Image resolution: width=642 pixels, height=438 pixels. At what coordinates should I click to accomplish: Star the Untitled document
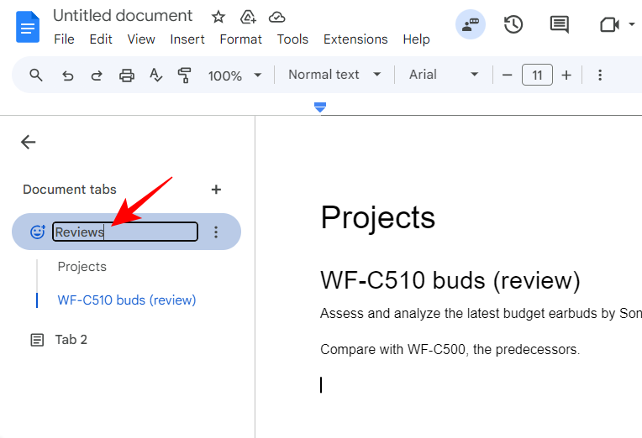click(218, 17)
